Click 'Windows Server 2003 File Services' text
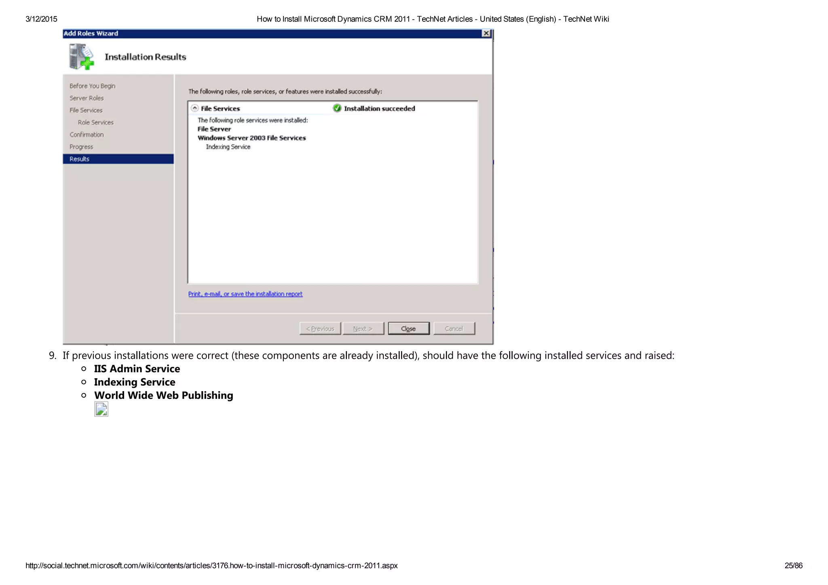The image size is (828, 585). point(252,138)
